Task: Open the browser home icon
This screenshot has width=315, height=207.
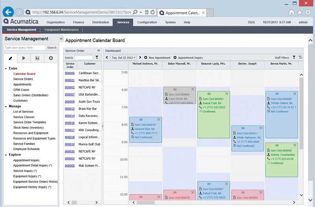Action: pos(291,13)
